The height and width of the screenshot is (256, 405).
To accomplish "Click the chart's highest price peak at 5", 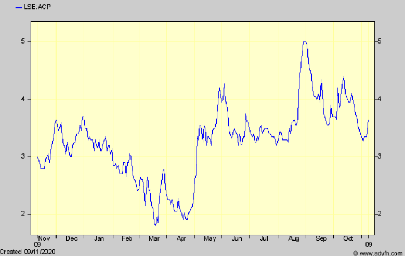I will pyautogui.click(x=305, y=42).
